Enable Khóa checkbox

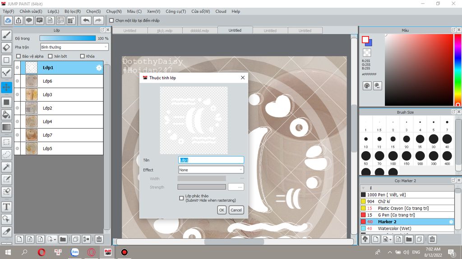coord(83,56)
